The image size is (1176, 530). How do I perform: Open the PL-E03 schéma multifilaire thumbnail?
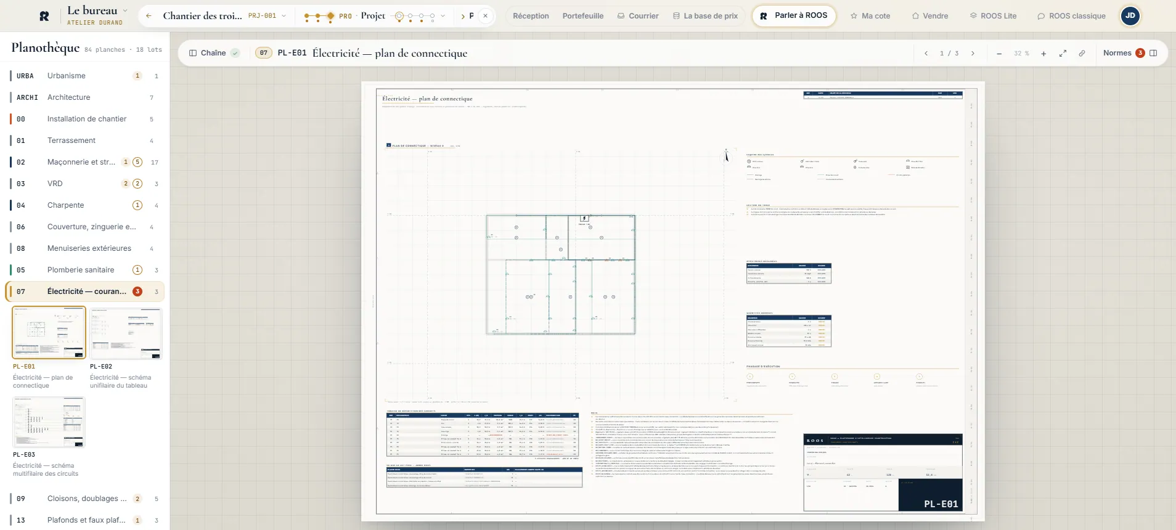coord(49,422)
